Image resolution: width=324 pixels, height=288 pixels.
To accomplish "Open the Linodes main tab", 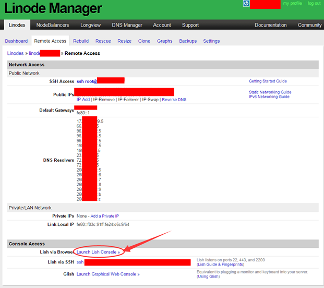I will click(17, 25).
